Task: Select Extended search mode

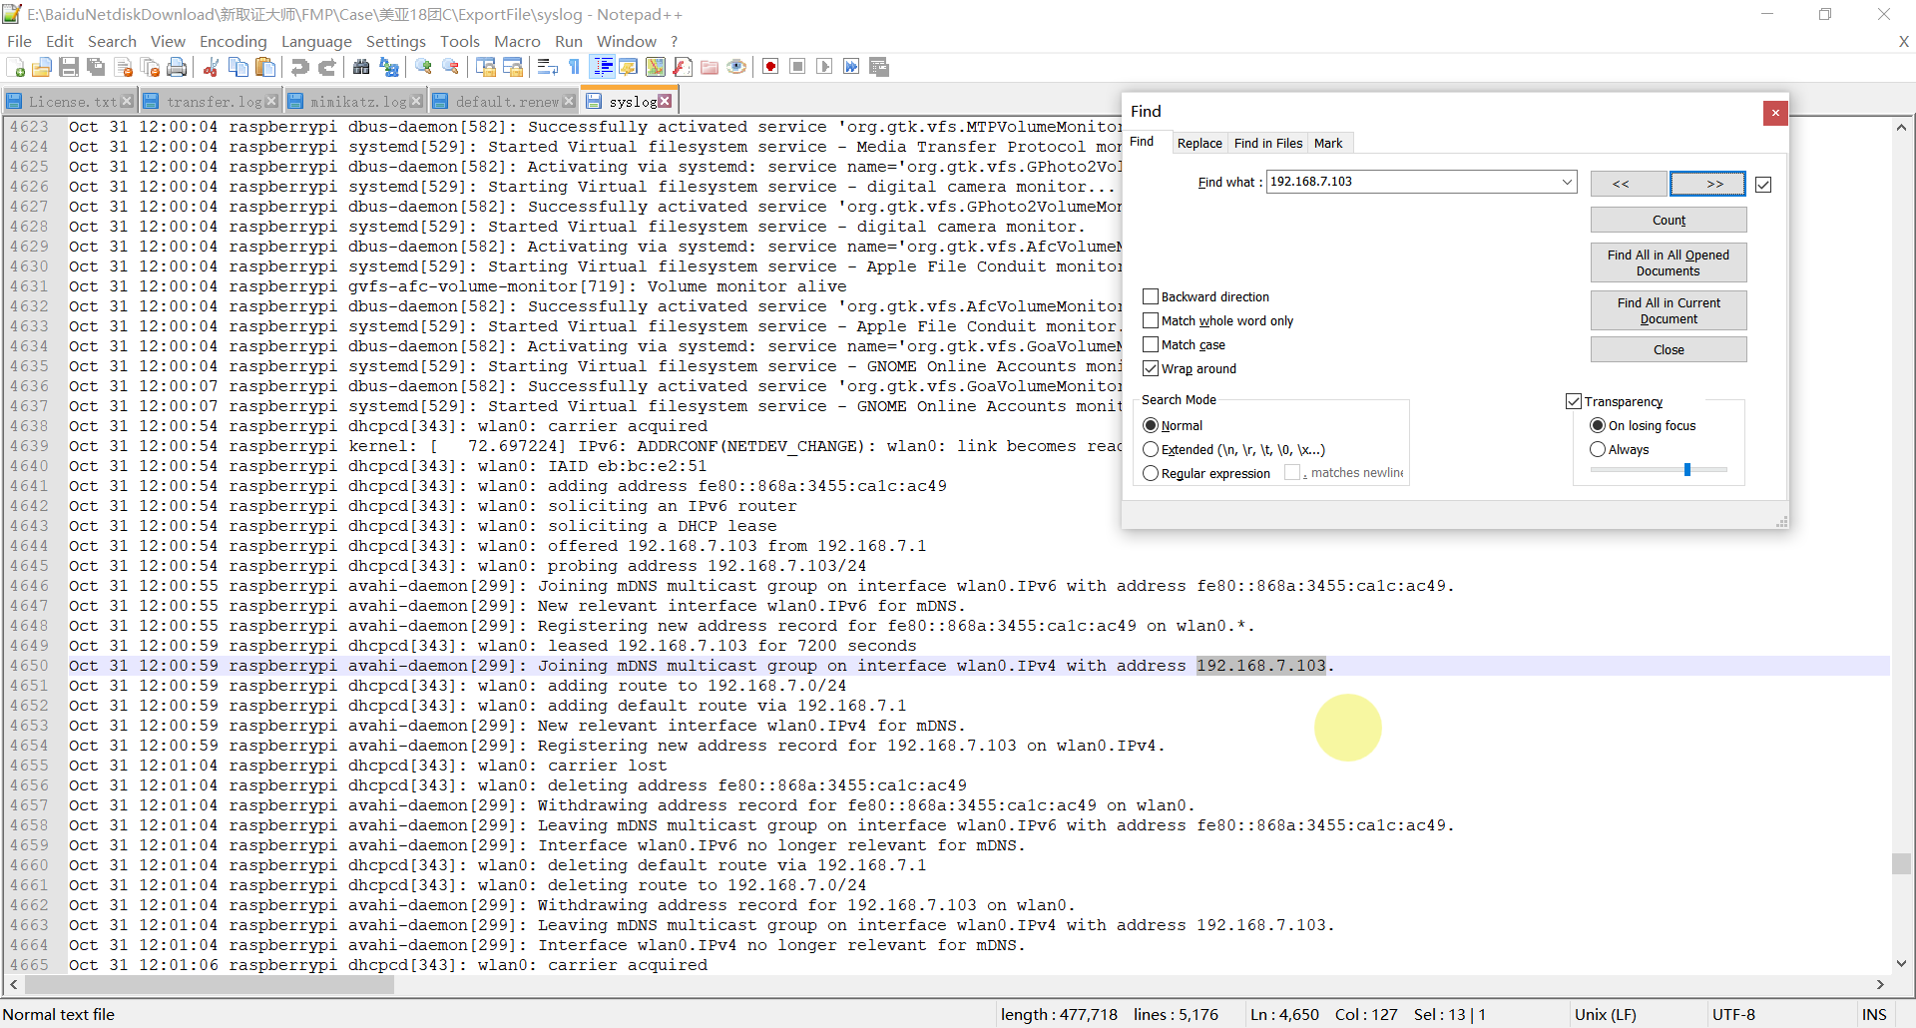Action: (1151, 449)
